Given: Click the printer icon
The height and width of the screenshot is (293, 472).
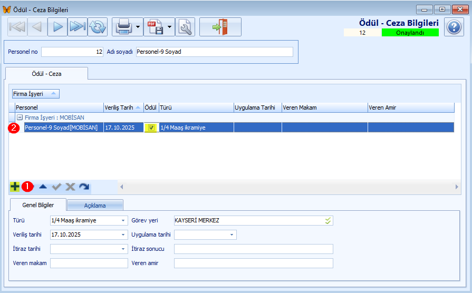Looking at the screenshot, I should pos(123,27).
